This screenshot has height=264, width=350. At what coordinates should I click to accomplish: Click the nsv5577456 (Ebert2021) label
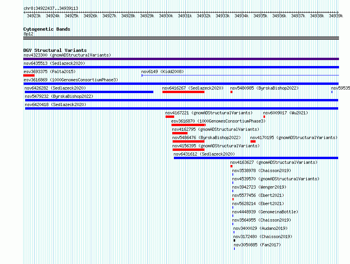coord(258,195)
